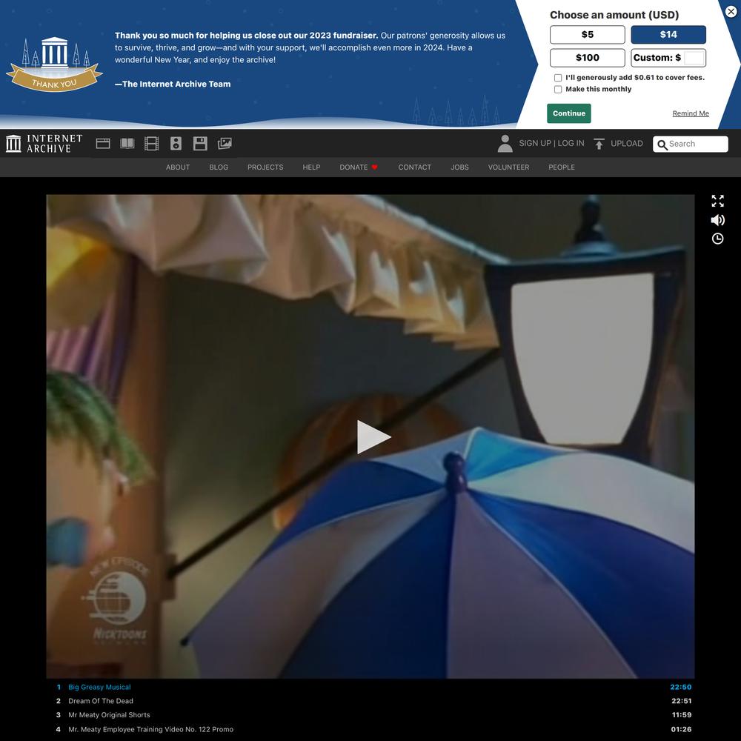Viewport: 741px width, 741px height.
Task: Click the 11:59 duration of track 3
Action: 682,715
